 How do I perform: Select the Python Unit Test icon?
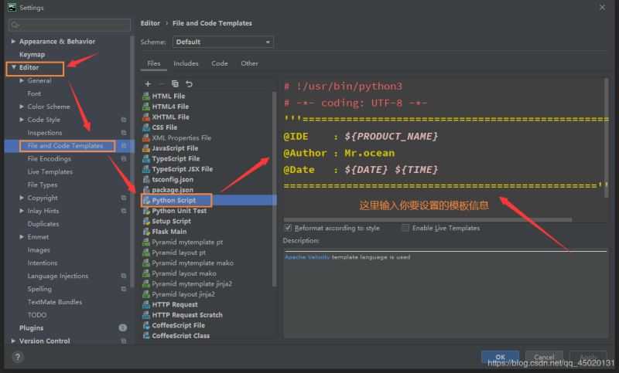pyautogui.click(x=146, y=211)
